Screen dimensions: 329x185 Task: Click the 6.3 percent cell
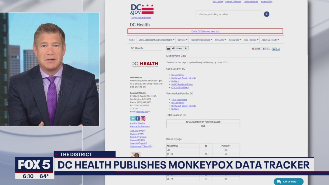pos(226,154)
